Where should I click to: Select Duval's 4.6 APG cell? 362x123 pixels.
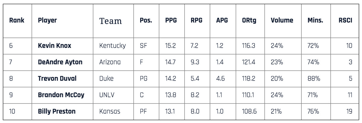tap(220, 79)
